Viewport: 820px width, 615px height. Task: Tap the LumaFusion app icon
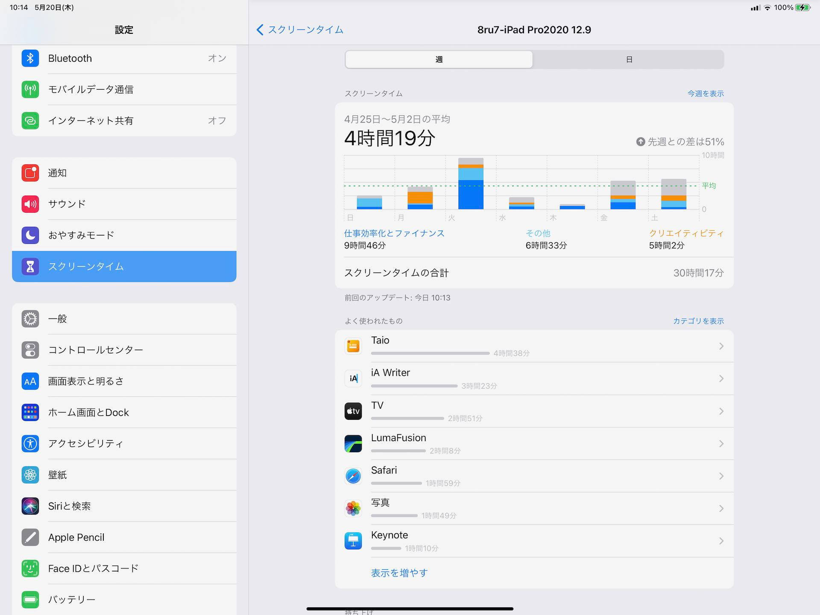coord(353,443)
